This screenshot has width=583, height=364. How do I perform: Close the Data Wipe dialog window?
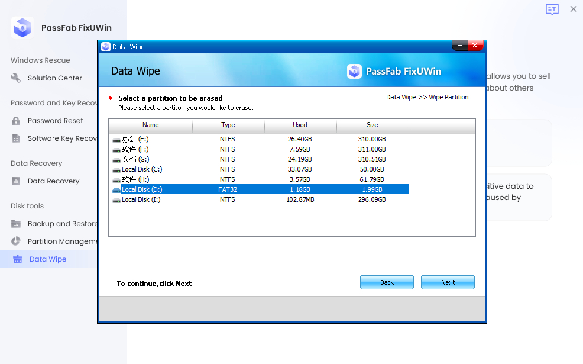(475, 46)
